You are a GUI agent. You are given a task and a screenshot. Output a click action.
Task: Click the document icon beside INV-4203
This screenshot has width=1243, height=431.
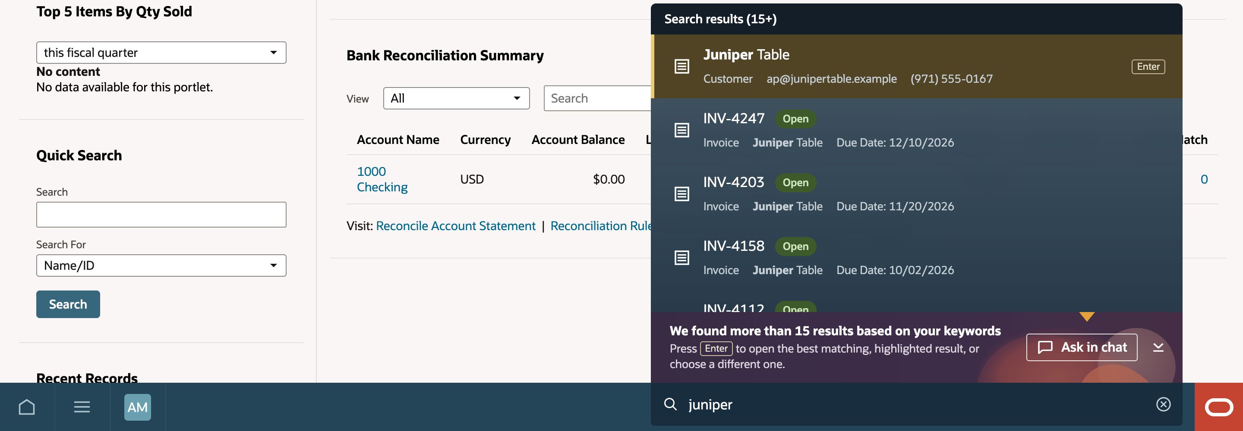[681, 194]
